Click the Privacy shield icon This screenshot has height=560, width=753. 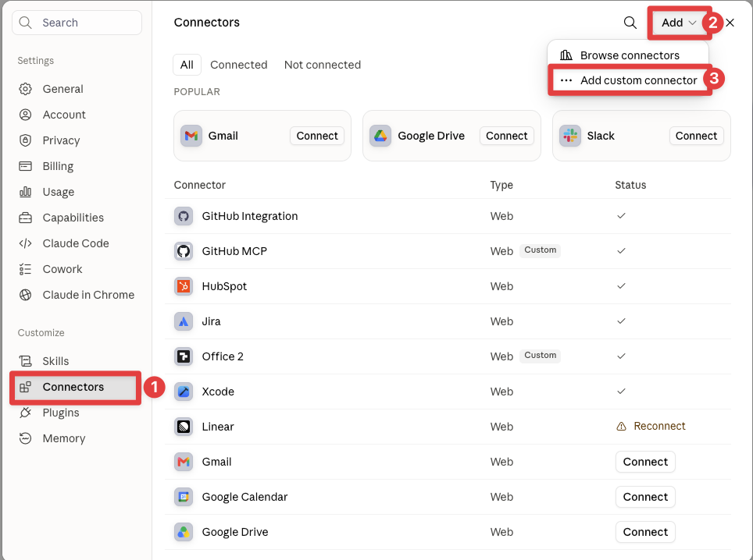pos(26,140)
